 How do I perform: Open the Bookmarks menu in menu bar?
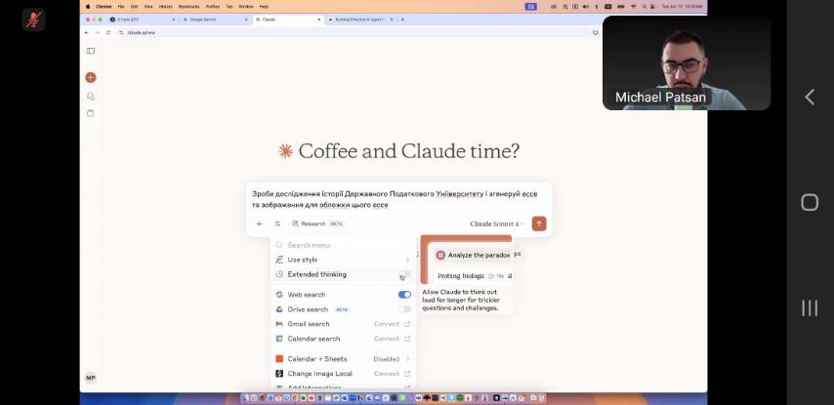tap(188, 6)
